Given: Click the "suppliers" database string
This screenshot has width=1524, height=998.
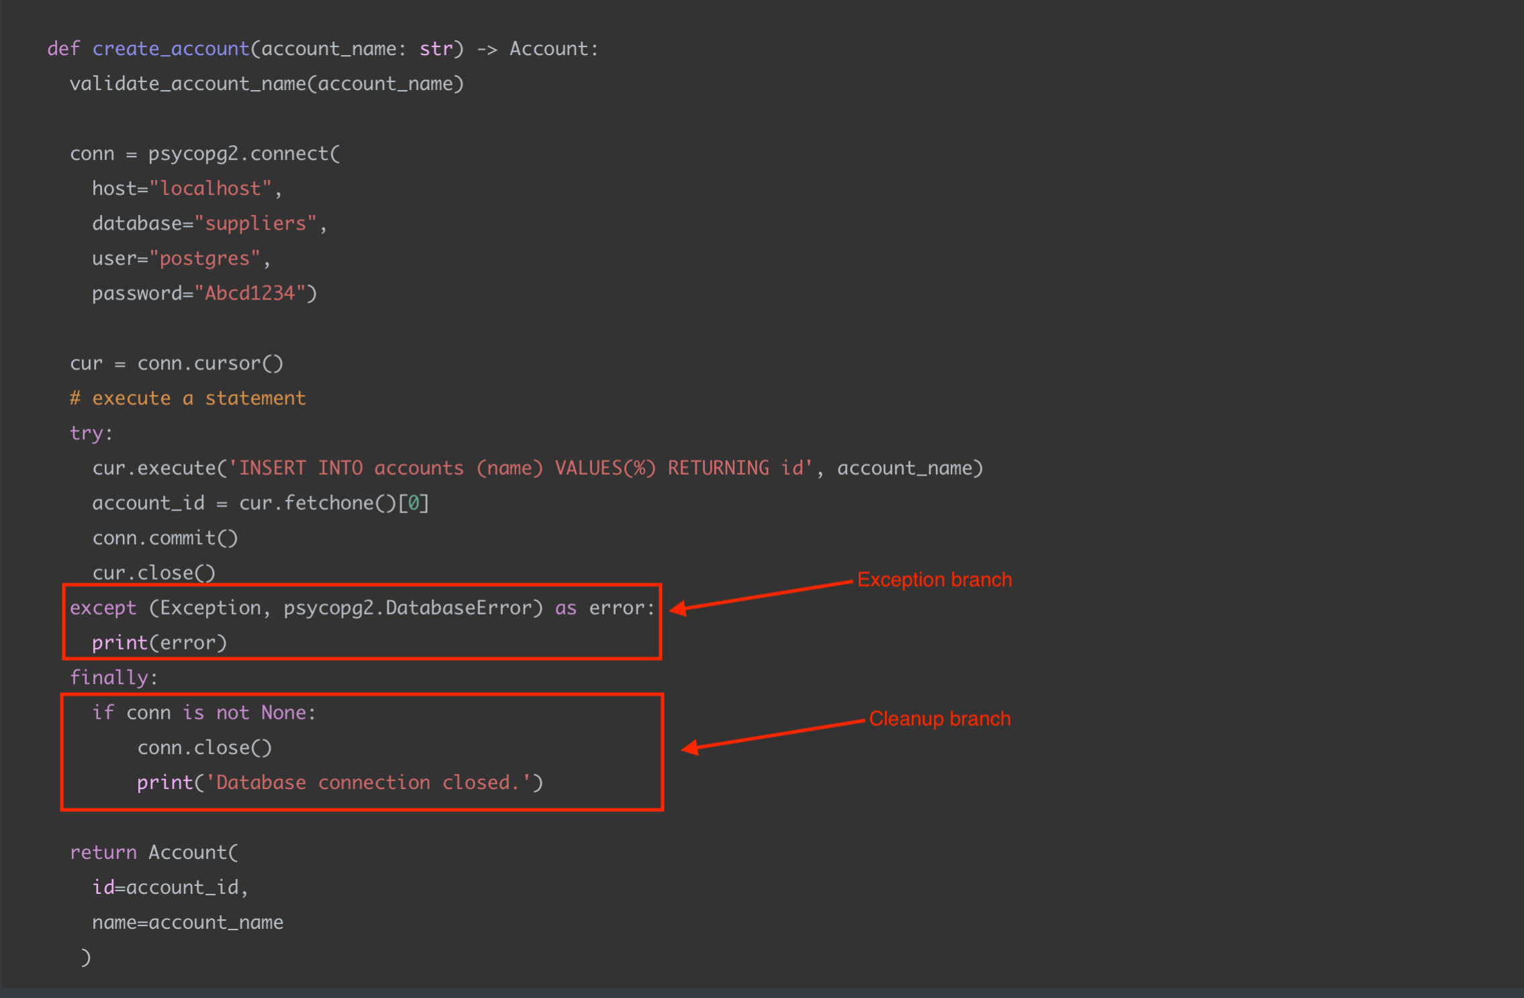Looking at the screenshot, I should [255, 224].
